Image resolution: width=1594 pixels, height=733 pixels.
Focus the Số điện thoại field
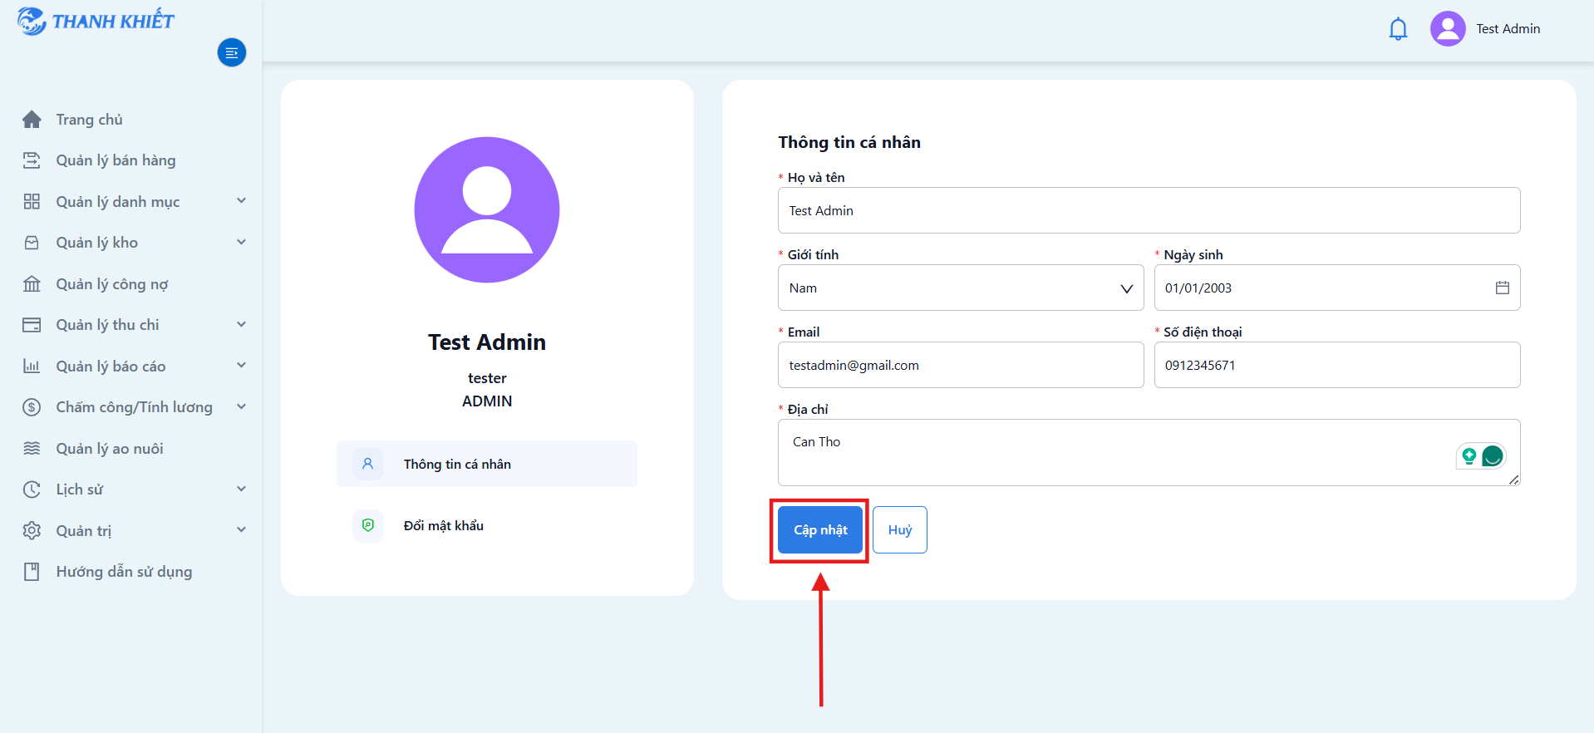(x=1337, y=365)
